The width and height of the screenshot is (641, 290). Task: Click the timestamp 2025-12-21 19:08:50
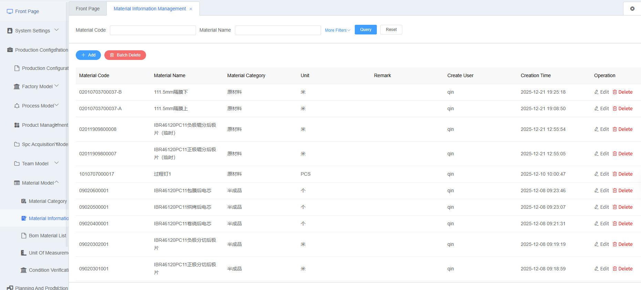point(543,108)
